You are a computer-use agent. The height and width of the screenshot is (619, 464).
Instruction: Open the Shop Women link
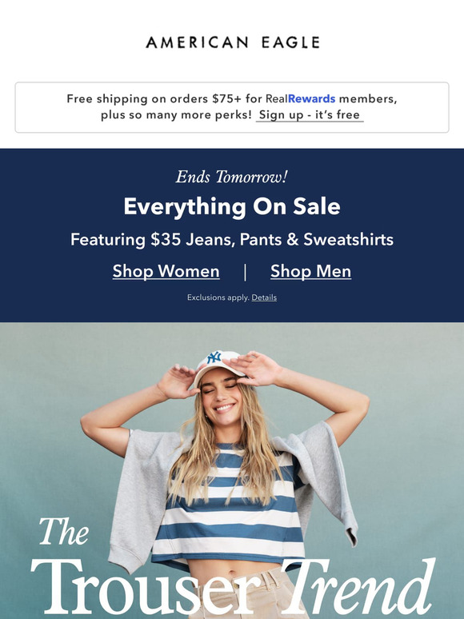166,272
